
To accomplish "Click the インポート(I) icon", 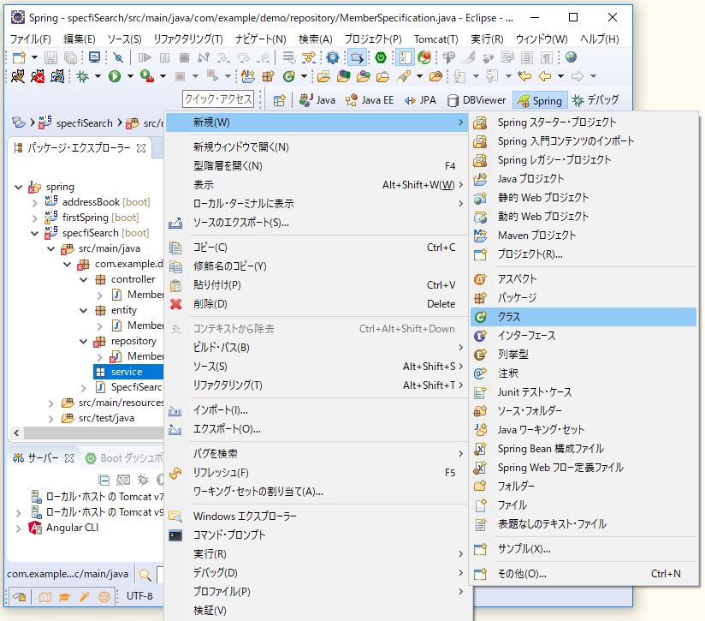I will [x=175, y=411].
